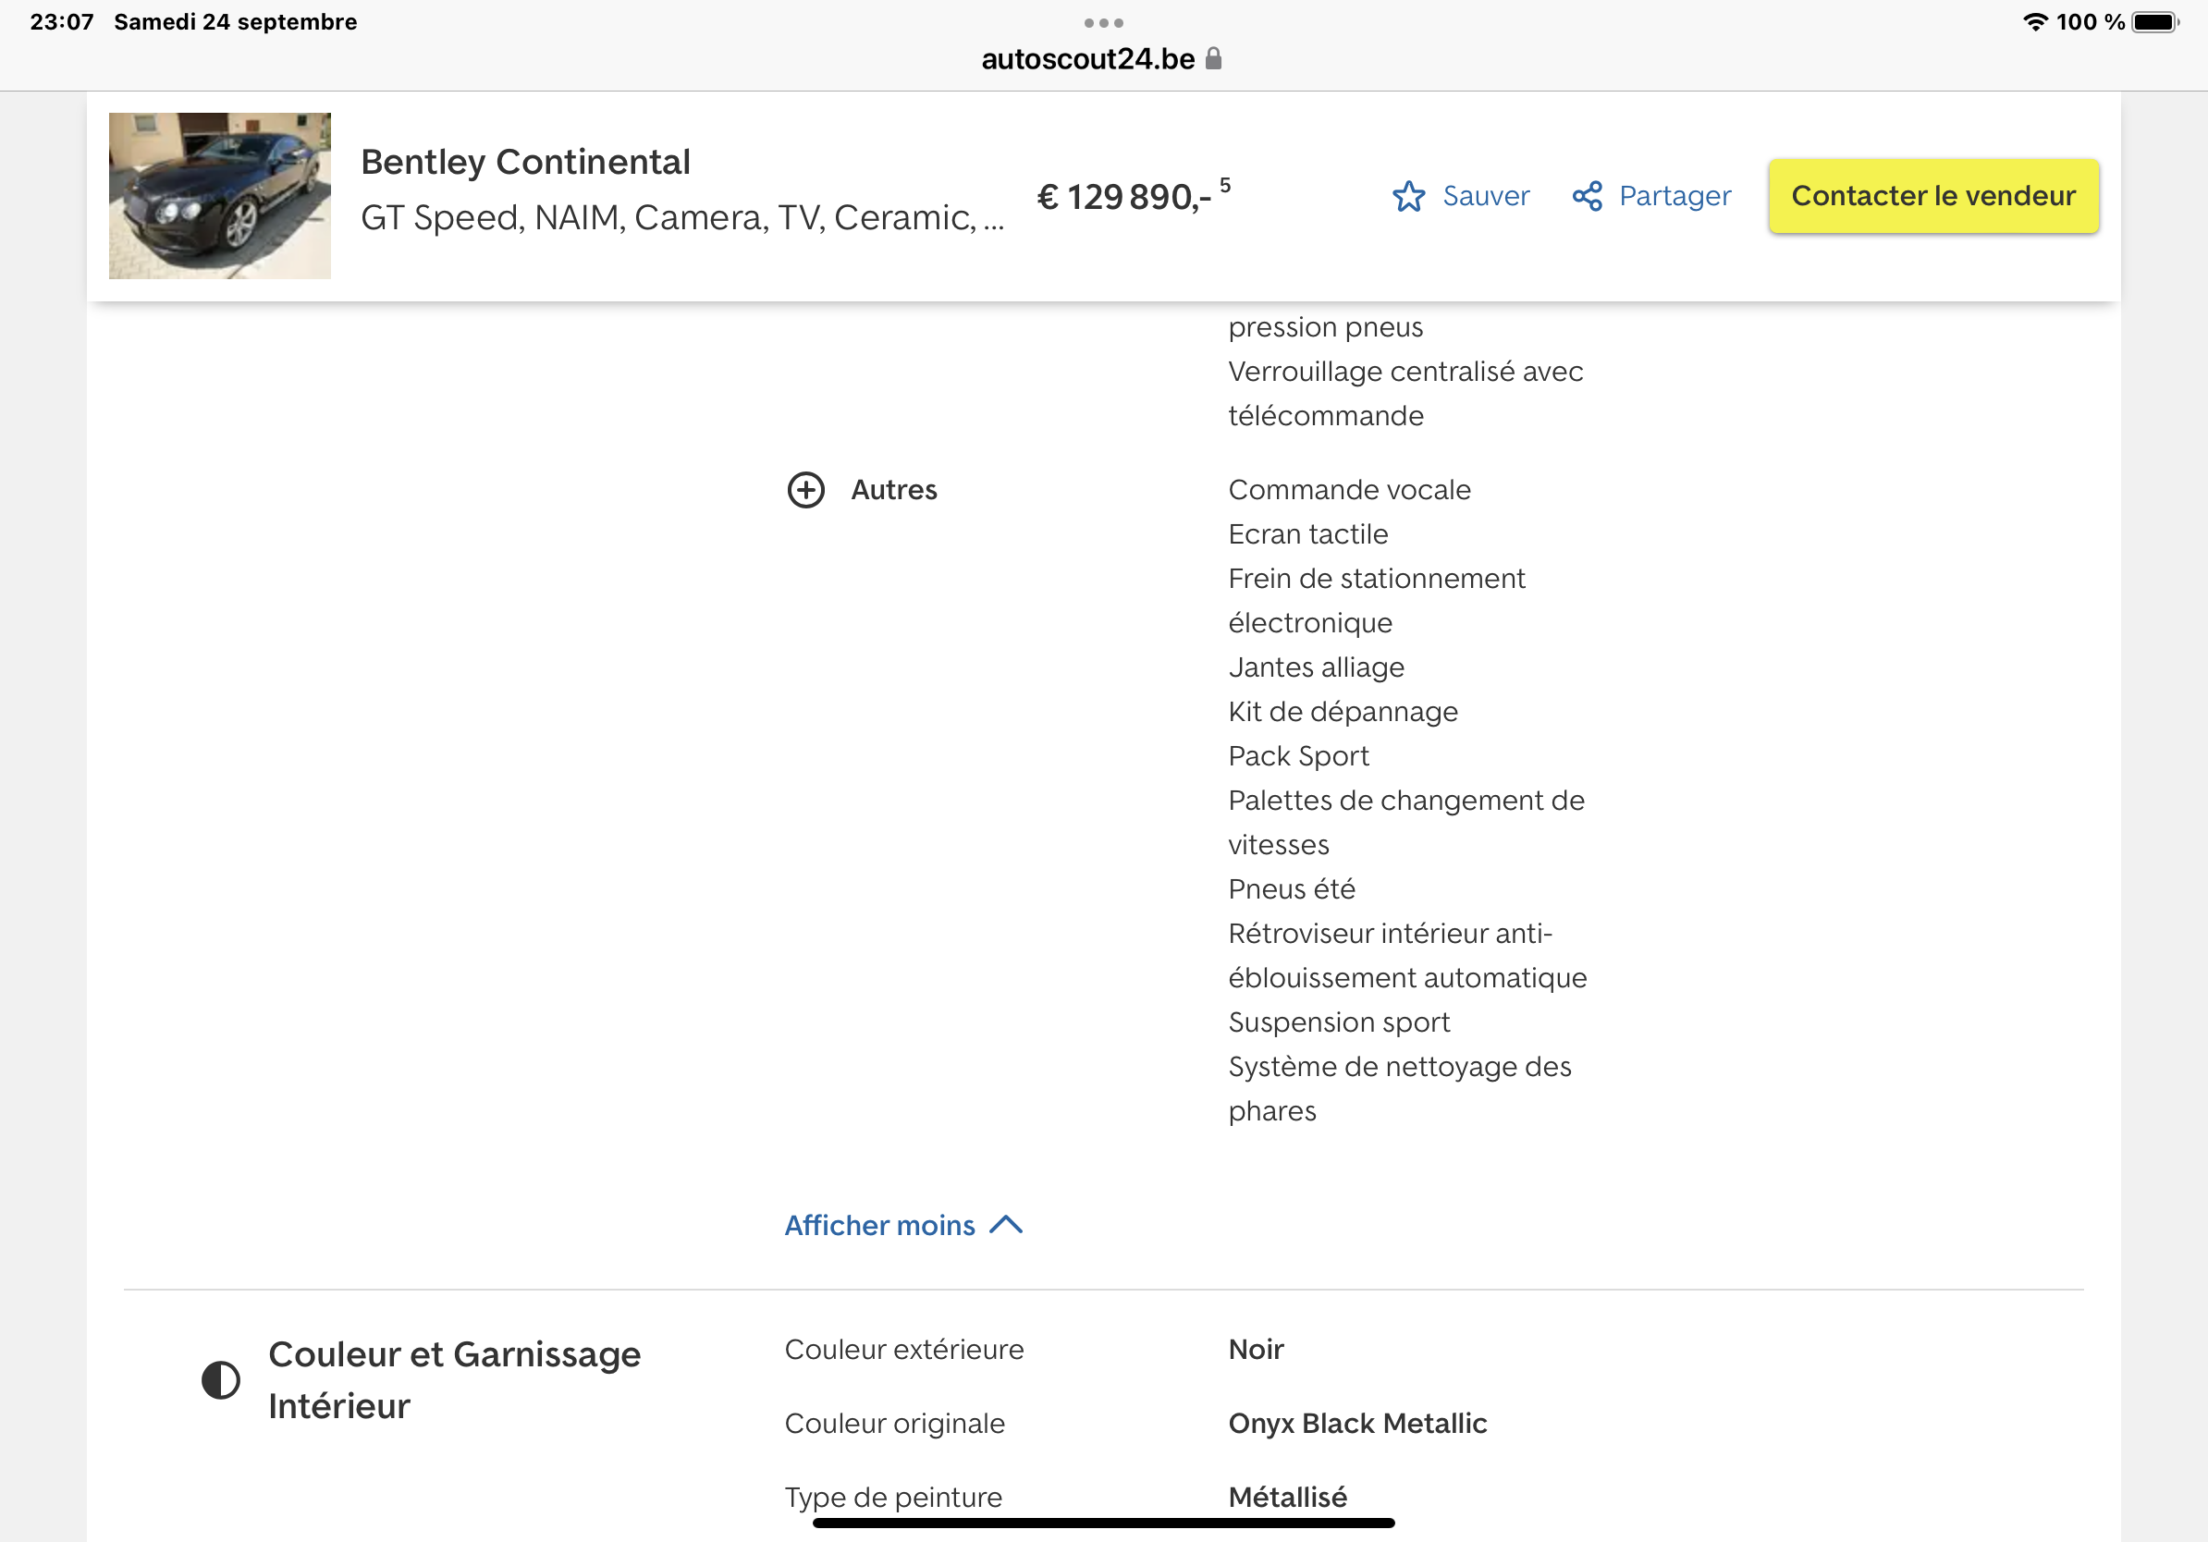Tap the autoscout24.be address bar
This screenshot has height=1542, width=2208.
pos(1087,58)
